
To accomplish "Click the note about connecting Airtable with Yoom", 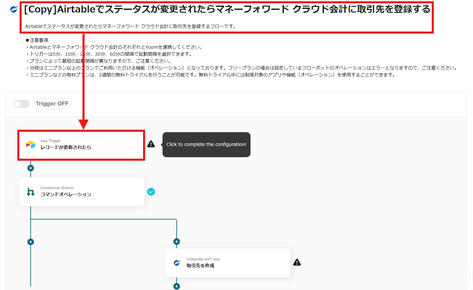I will (x=115, y=47).
